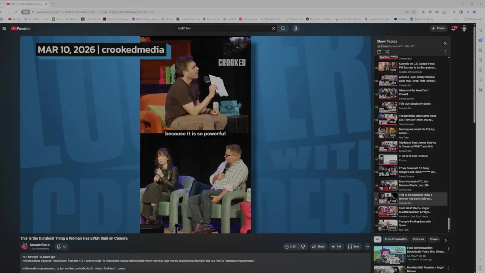Play 'Kennedy on U.S. Senate Floor' playlist item
The width and height of the screenshot is (485, 273).
pos(411,67)
